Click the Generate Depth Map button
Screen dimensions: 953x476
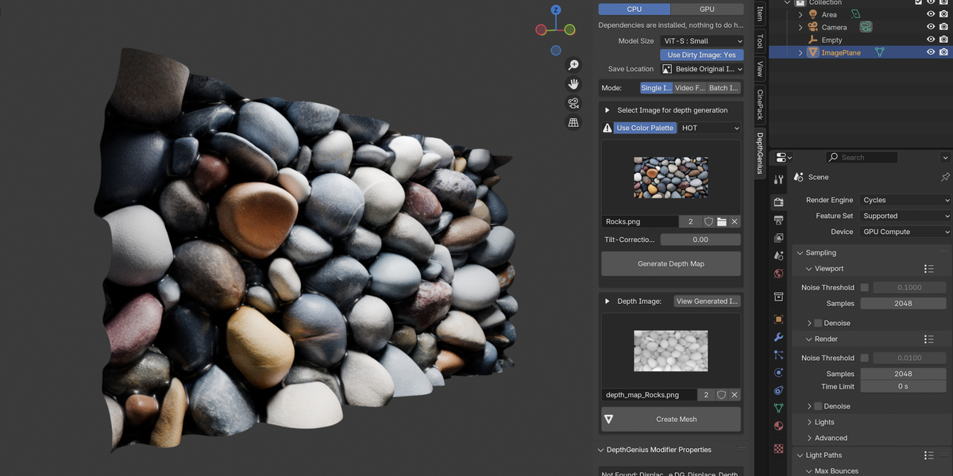[x=670, y=263]
